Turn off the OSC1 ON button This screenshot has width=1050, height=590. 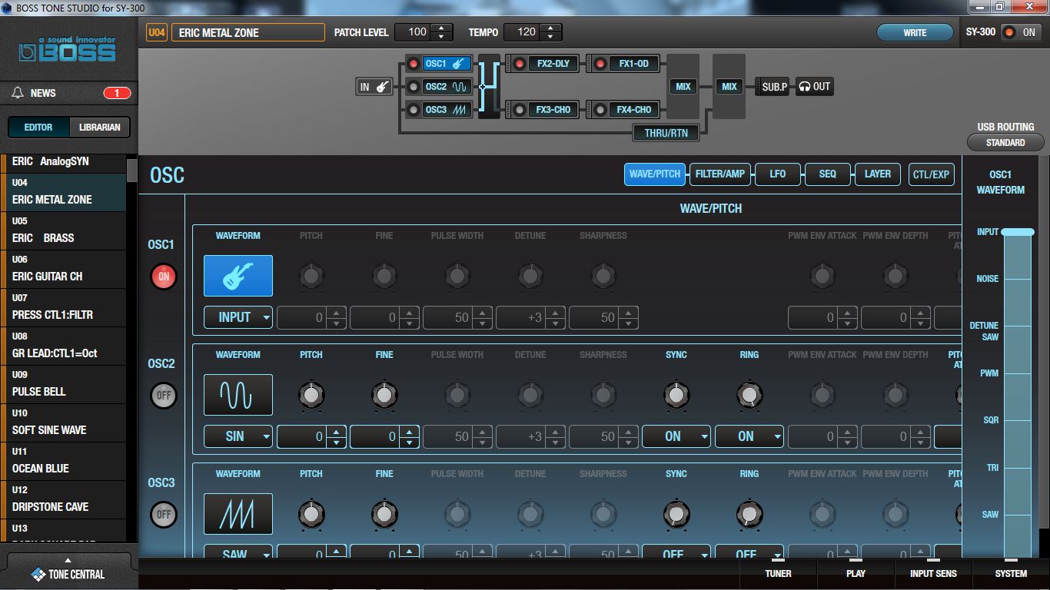(x=163, y=276)
